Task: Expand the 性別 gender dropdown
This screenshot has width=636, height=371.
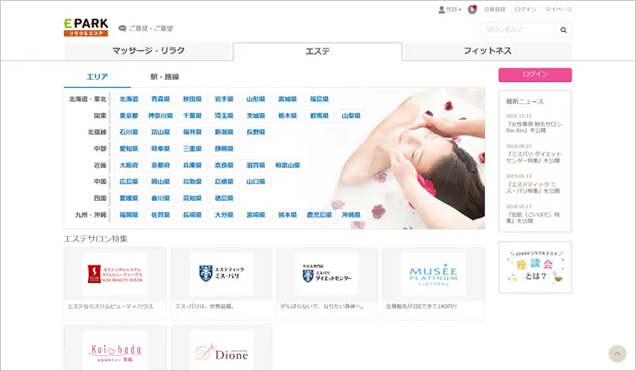Action: point(450,9)
